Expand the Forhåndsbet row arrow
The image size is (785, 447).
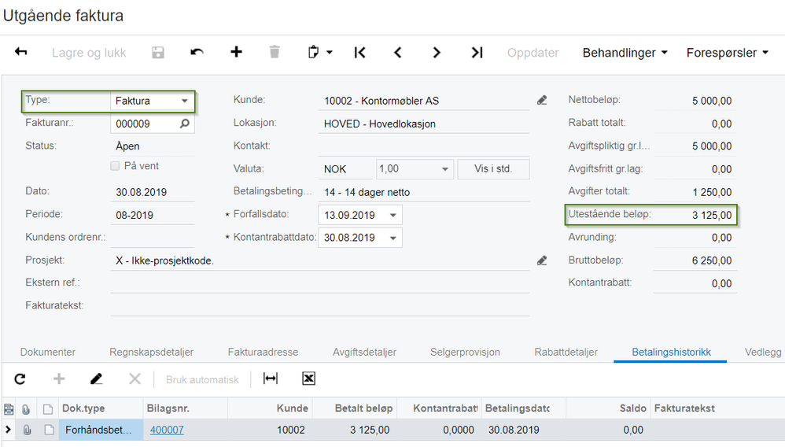click(8, 430)
